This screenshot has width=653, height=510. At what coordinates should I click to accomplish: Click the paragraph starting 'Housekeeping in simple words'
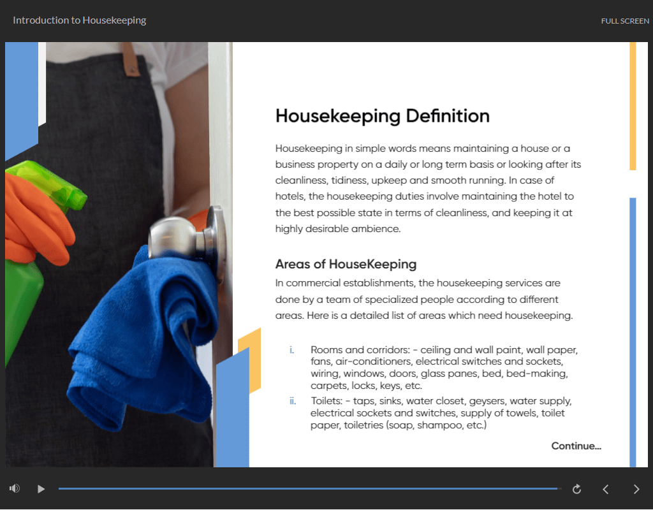(428, 189)
